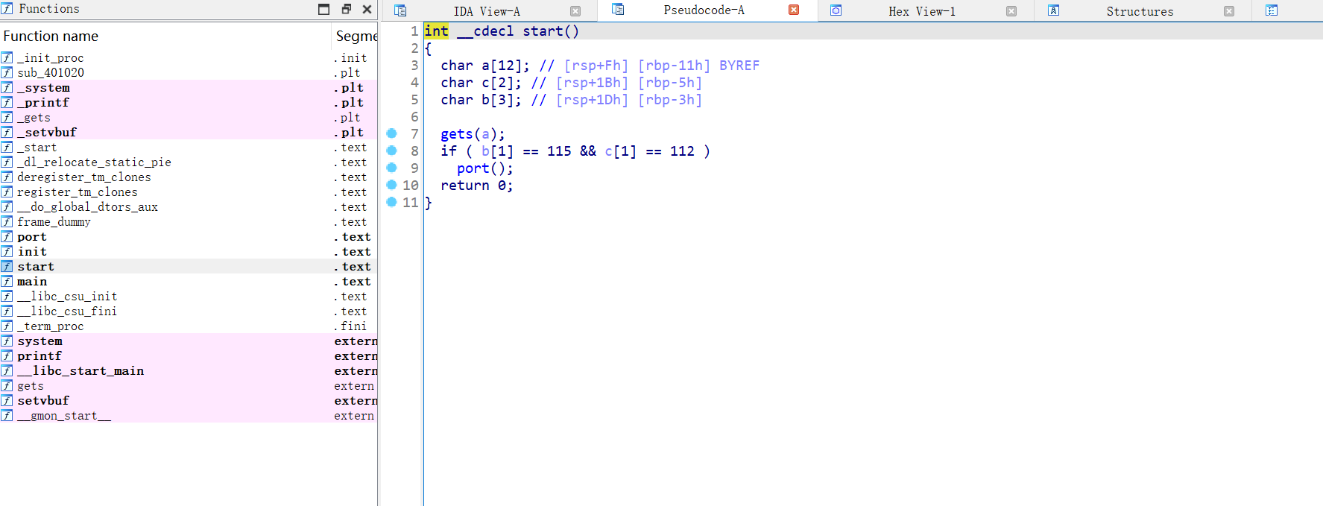
Task: Click function icon beside main
Action: [x=7, y=281]
